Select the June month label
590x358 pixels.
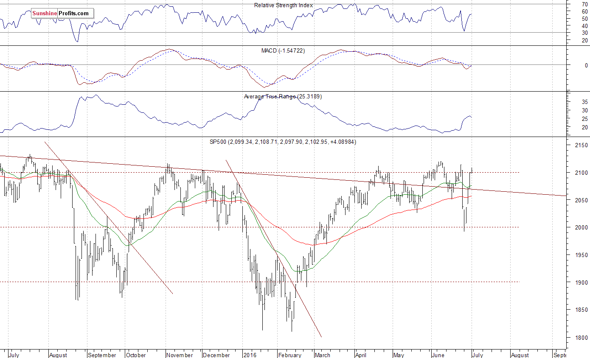[x=438, y=355]
